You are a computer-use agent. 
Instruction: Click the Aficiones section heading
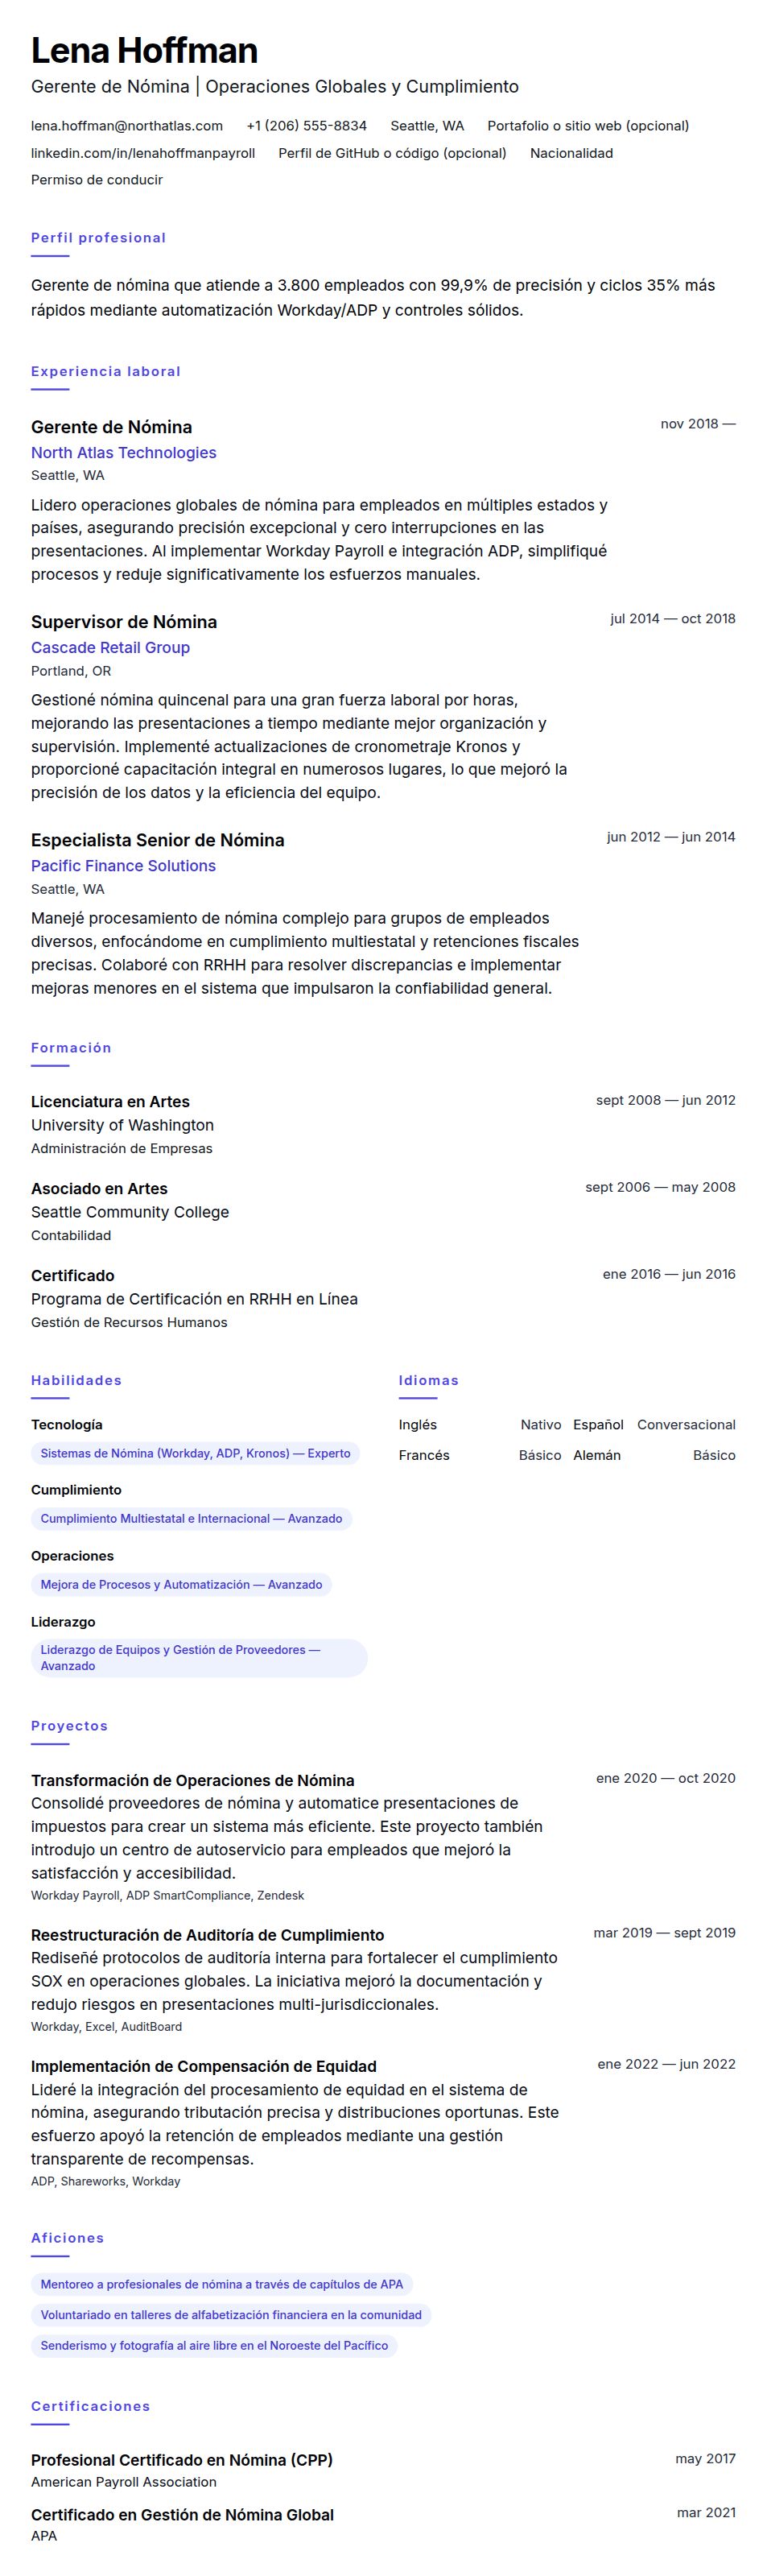pyautogui.click(x=67, y=2238)
